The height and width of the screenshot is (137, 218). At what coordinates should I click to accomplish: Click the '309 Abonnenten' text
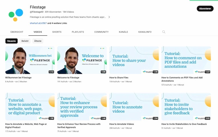point(53,12)
